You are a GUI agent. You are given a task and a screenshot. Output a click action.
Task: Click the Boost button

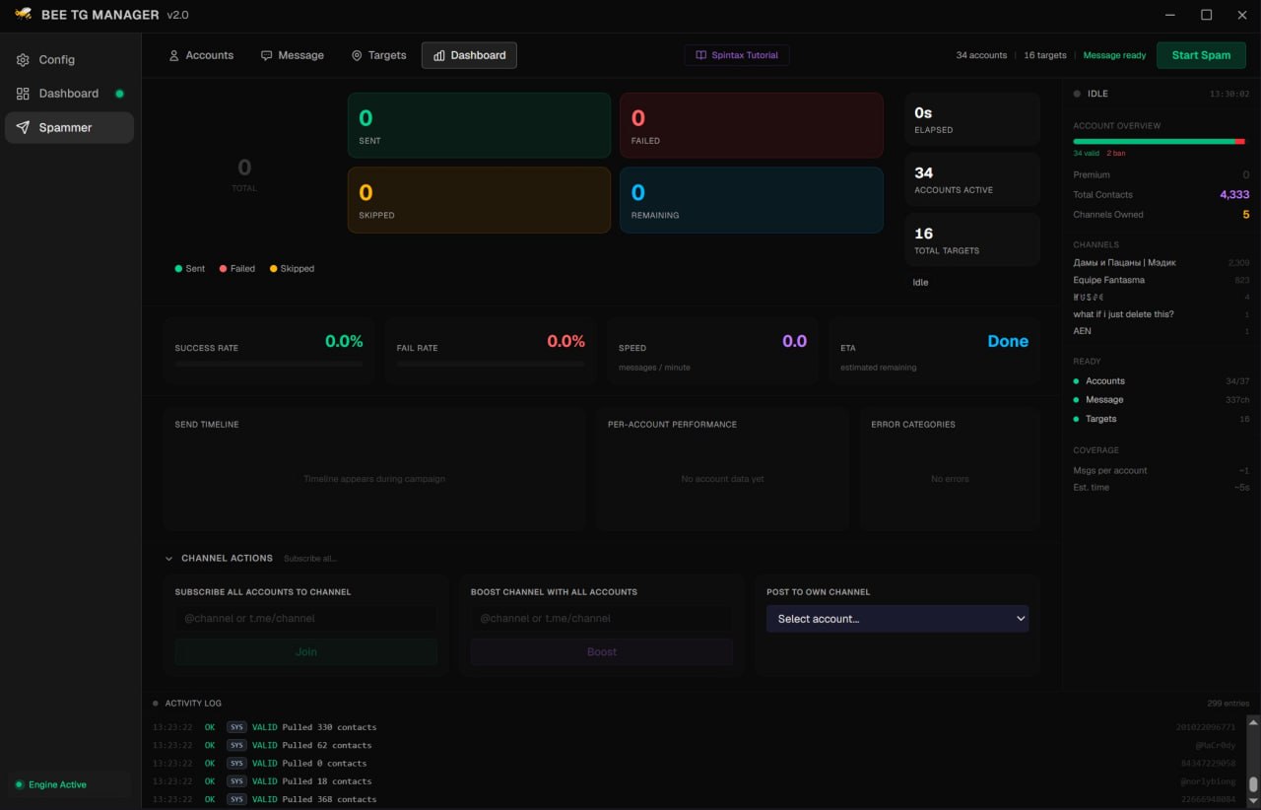click(602, 651)
